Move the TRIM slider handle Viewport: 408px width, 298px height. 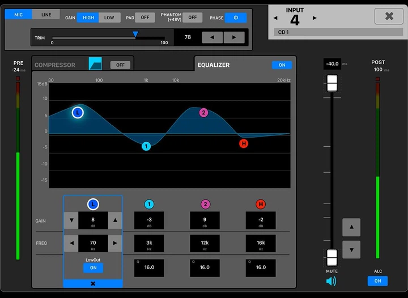pos(135,34)
